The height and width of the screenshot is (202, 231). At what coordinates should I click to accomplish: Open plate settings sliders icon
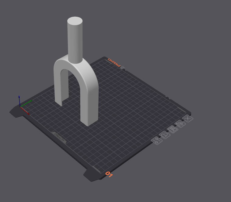[157, 141]
